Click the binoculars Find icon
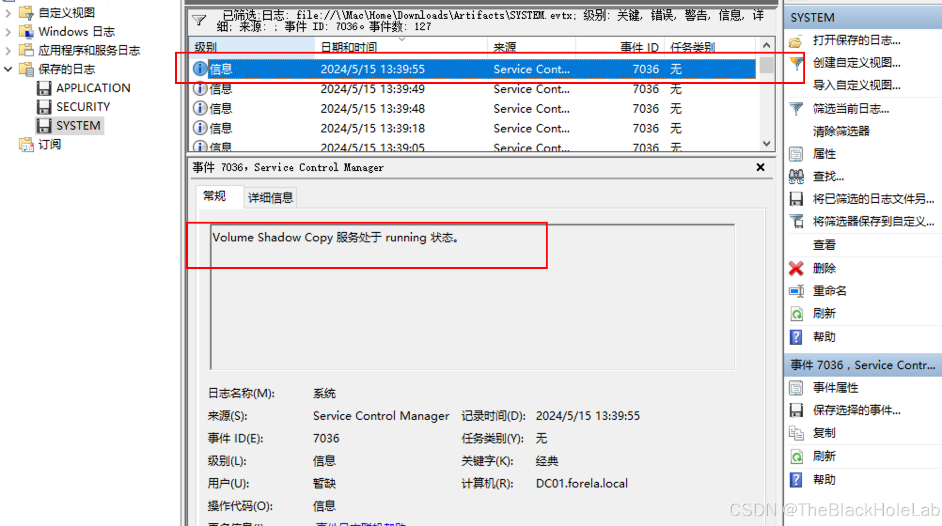The image size is (942, 526). 795,177
